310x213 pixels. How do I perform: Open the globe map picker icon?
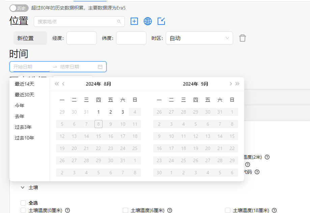coord(148,21)
